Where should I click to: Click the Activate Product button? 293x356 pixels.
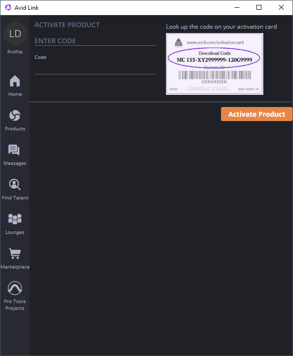click(256, 114)
